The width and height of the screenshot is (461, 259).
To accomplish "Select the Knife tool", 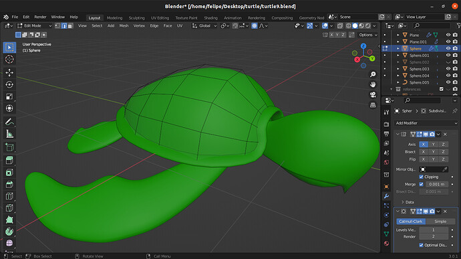I will pos(9,207).
